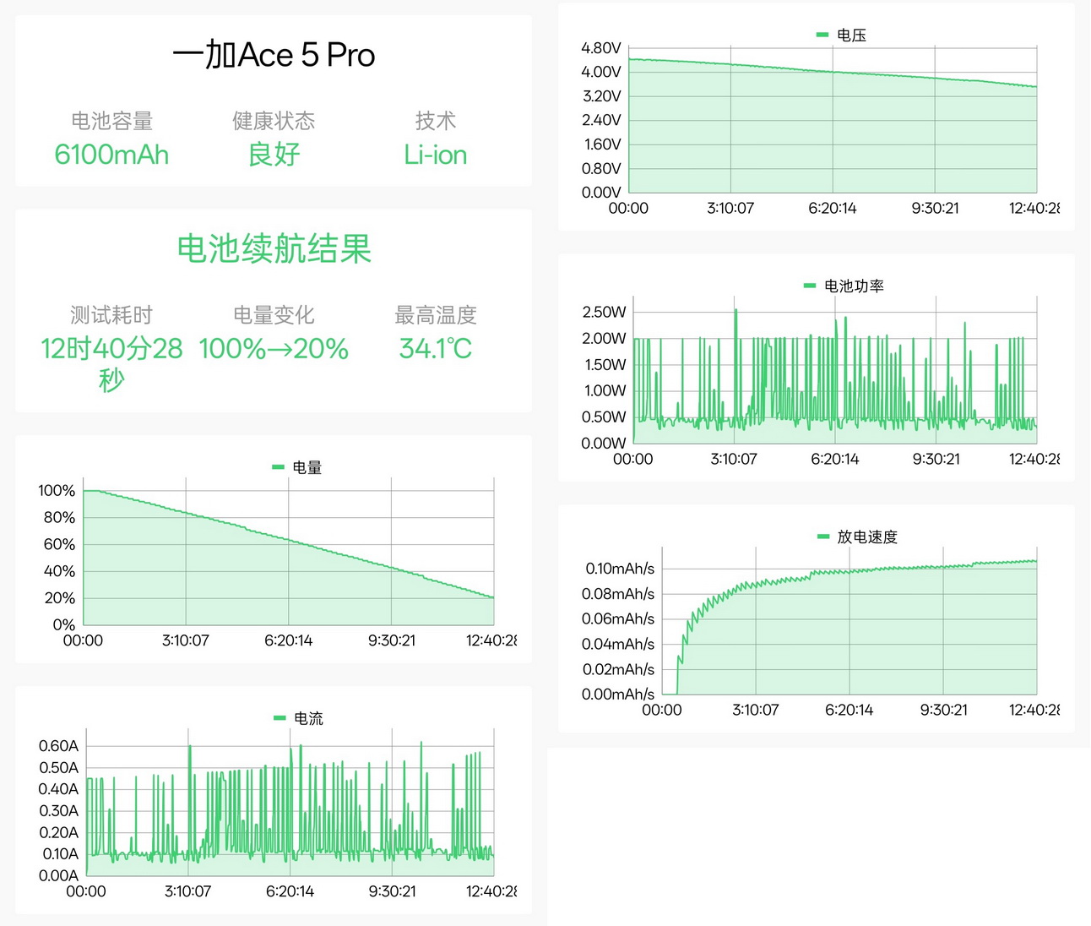Click 3:10:07 time label under 电流 chart
The width and height of the screenshot is (1091, 926).
point(187,891)
